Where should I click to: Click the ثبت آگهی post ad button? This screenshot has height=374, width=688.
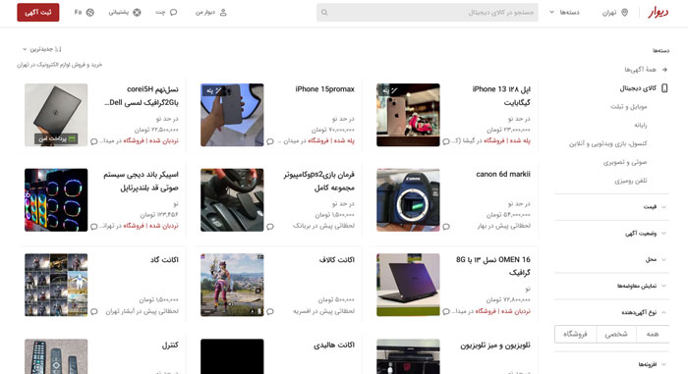pyautogui.click(x=38, y=13)
